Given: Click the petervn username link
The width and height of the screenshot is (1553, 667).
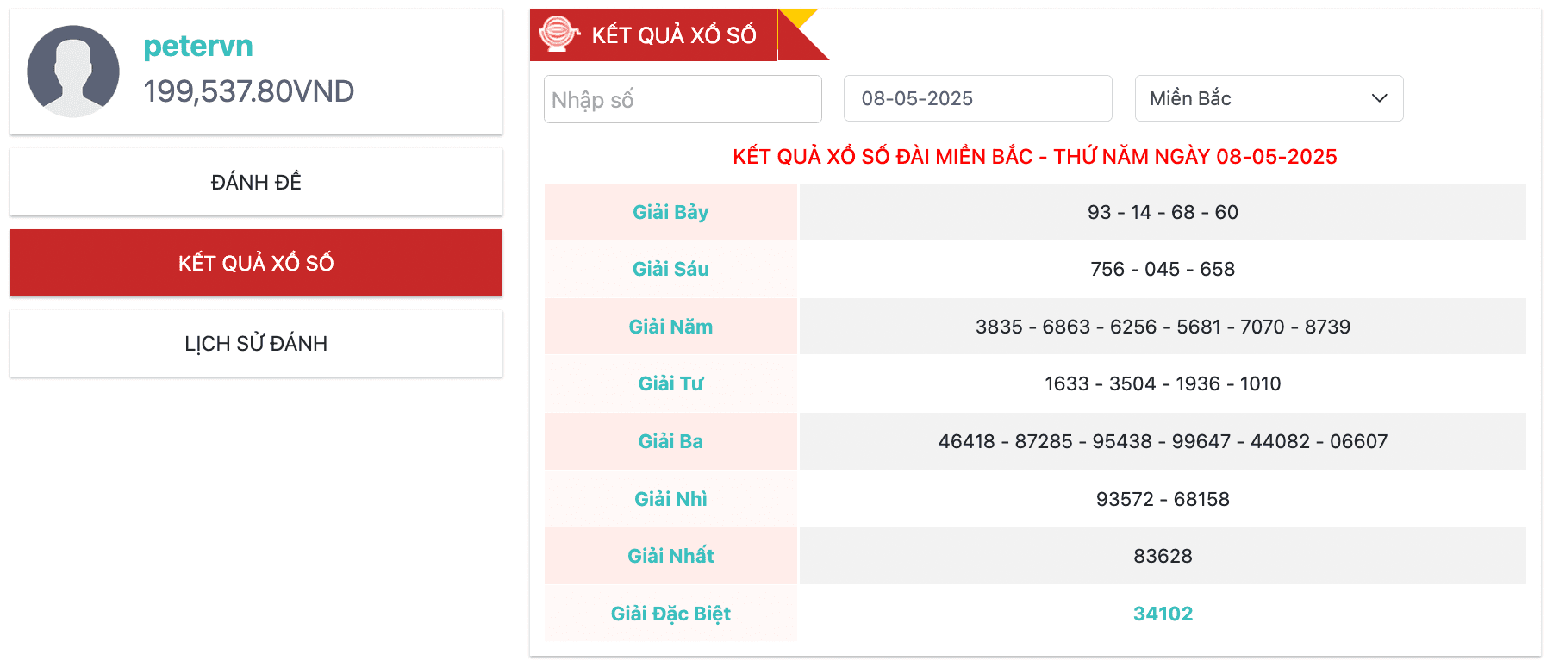Looking at the screenshot, I should click(198, 46).
